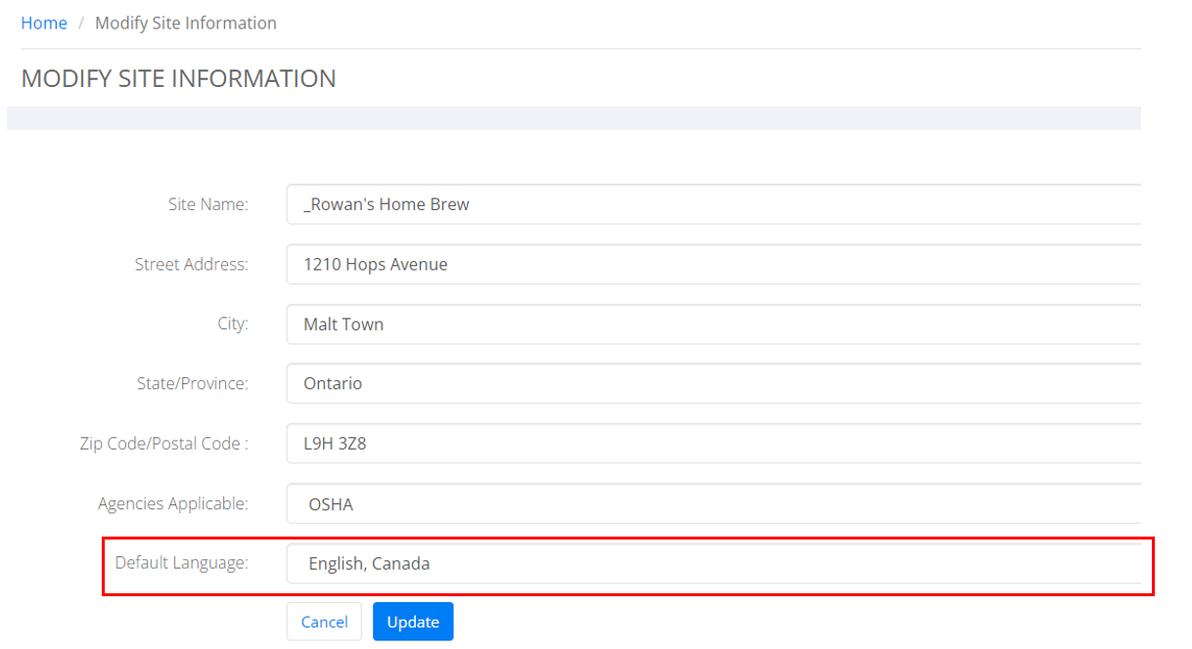This screenshot has height=649, width=1192.
Task: Click the 'State/Province:' label
Action: (193, 383)
